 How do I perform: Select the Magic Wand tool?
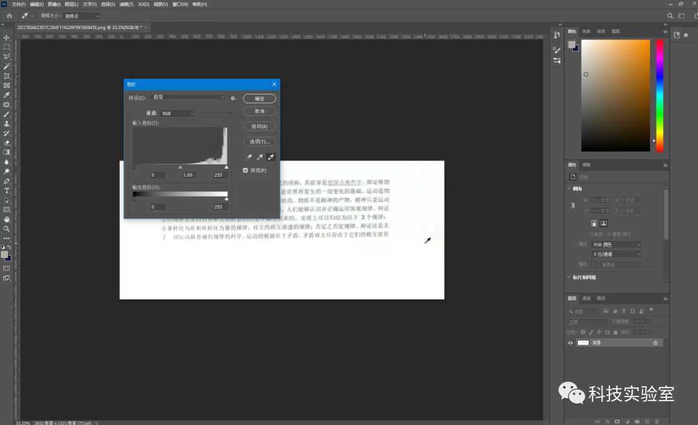pos(6,66)
